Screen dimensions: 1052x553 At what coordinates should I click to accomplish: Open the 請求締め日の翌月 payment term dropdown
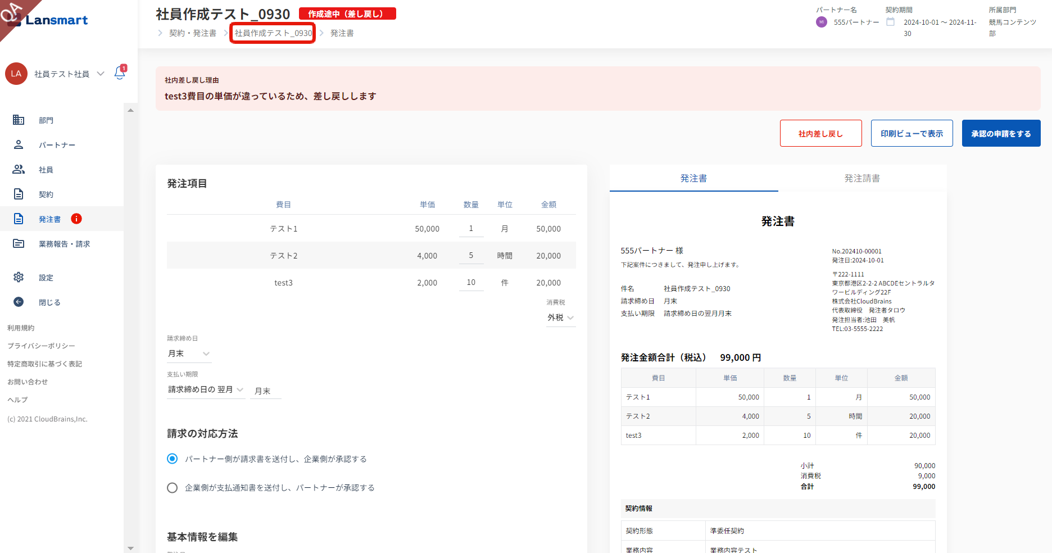pos(206,389)
